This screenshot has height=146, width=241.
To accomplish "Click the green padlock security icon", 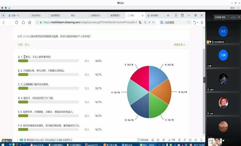I will tap(41, 22).
